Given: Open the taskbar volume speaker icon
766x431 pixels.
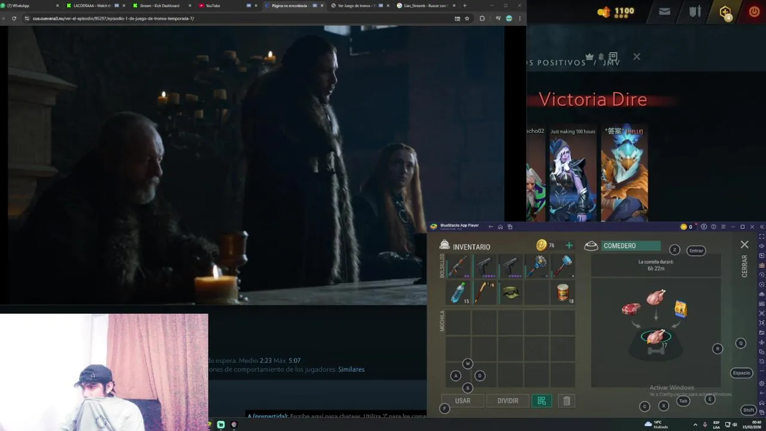Looking at the screenshot, I should [x=734, y=424].
